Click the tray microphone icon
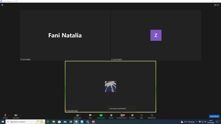 [200, 122]
